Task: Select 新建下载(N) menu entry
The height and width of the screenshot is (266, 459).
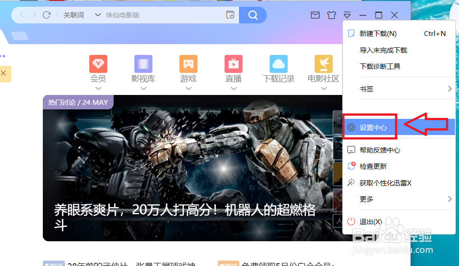Action: tap(378, 33)
